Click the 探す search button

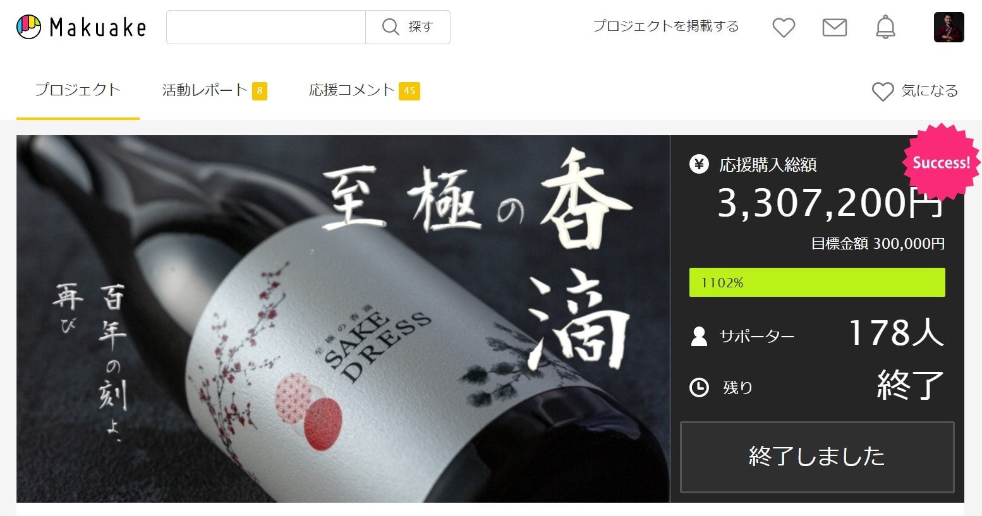(x=408, y=27)
